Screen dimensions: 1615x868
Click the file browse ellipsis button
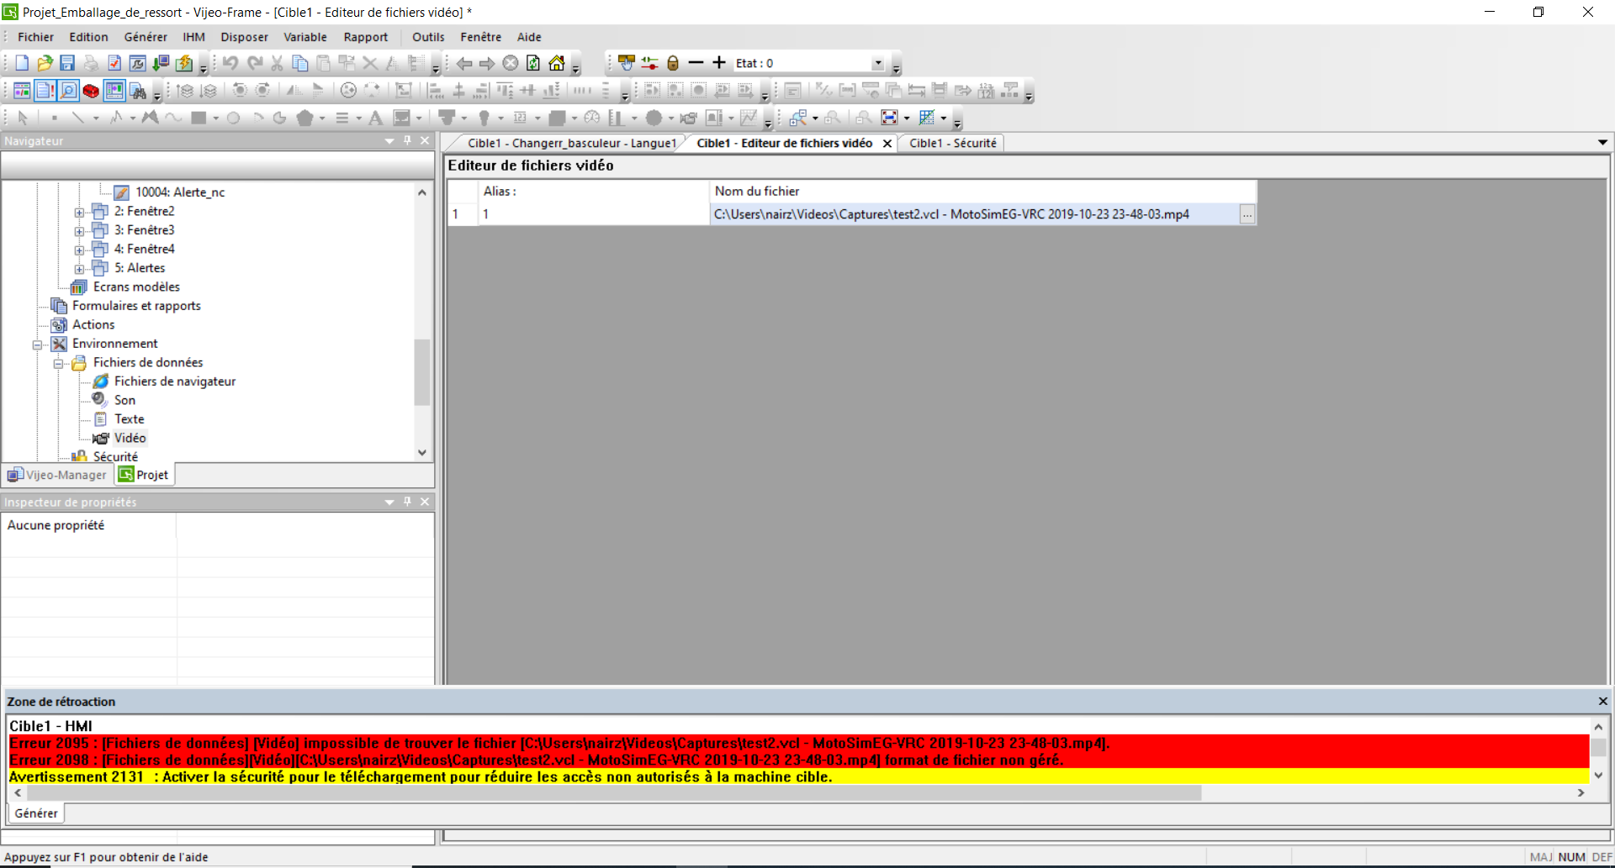(1247, 215)
